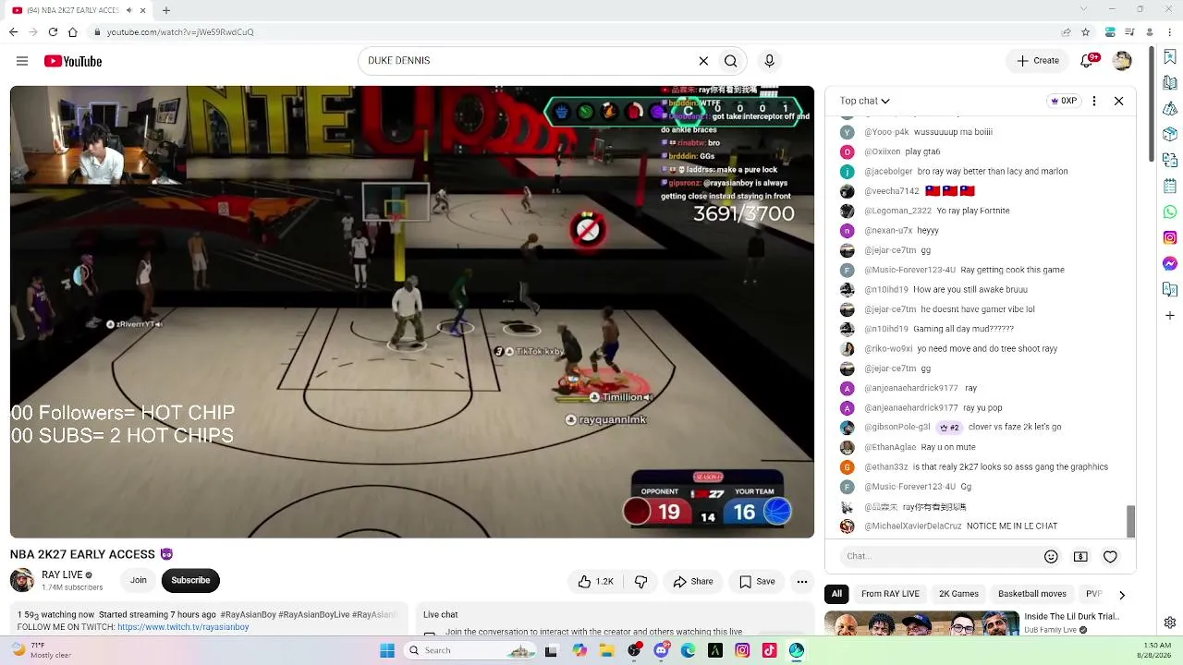The height and width of the screenshot is (665, 1183).
Task: Select the All filter chip
Action: point(836,594)
